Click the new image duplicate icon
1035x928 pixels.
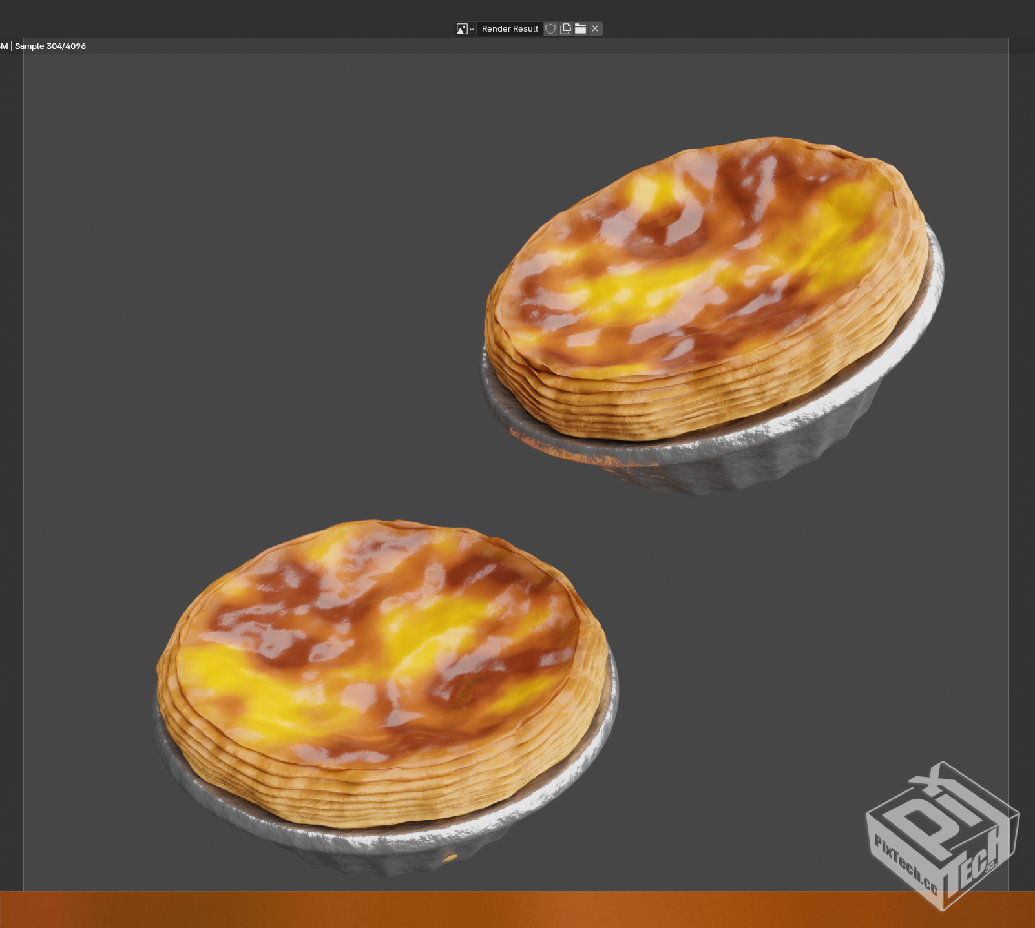click(x=565, y=28)
